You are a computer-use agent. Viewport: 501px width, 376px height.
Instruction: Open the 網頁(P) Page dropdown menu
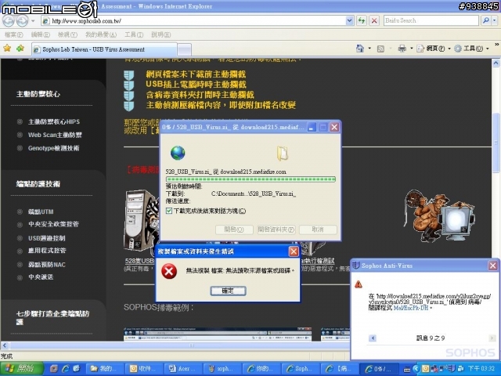pyautogui.click(x=434, y=49)
